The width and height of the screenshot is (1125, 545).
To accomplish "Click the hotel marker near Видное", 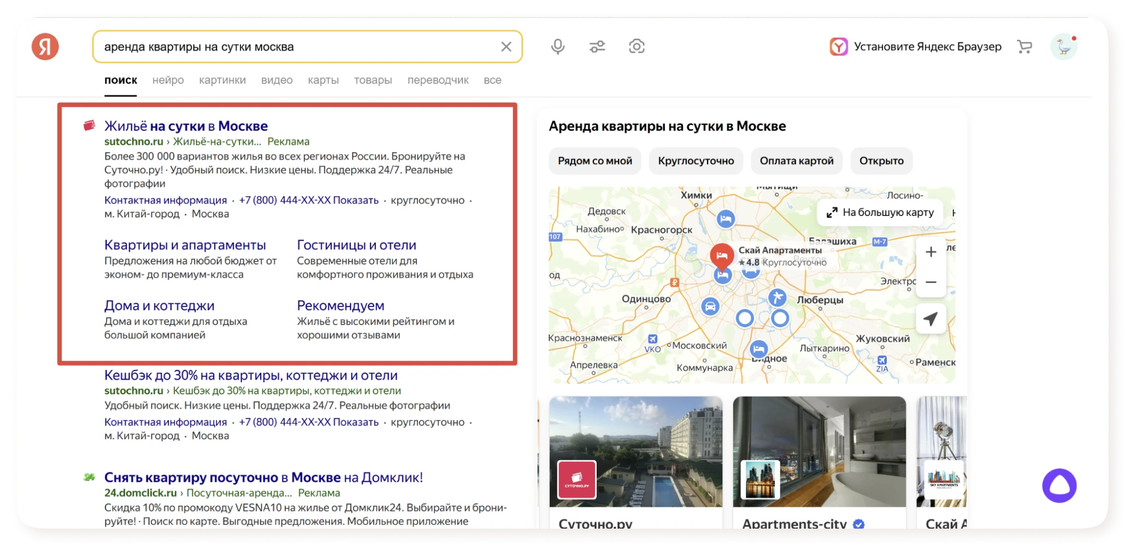I will (758, 349).
